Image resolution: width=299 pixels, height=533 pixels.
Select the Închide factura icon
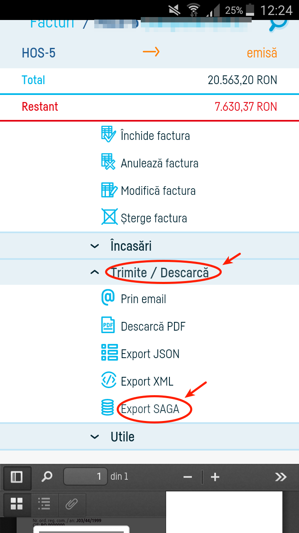tap(108, 134)
